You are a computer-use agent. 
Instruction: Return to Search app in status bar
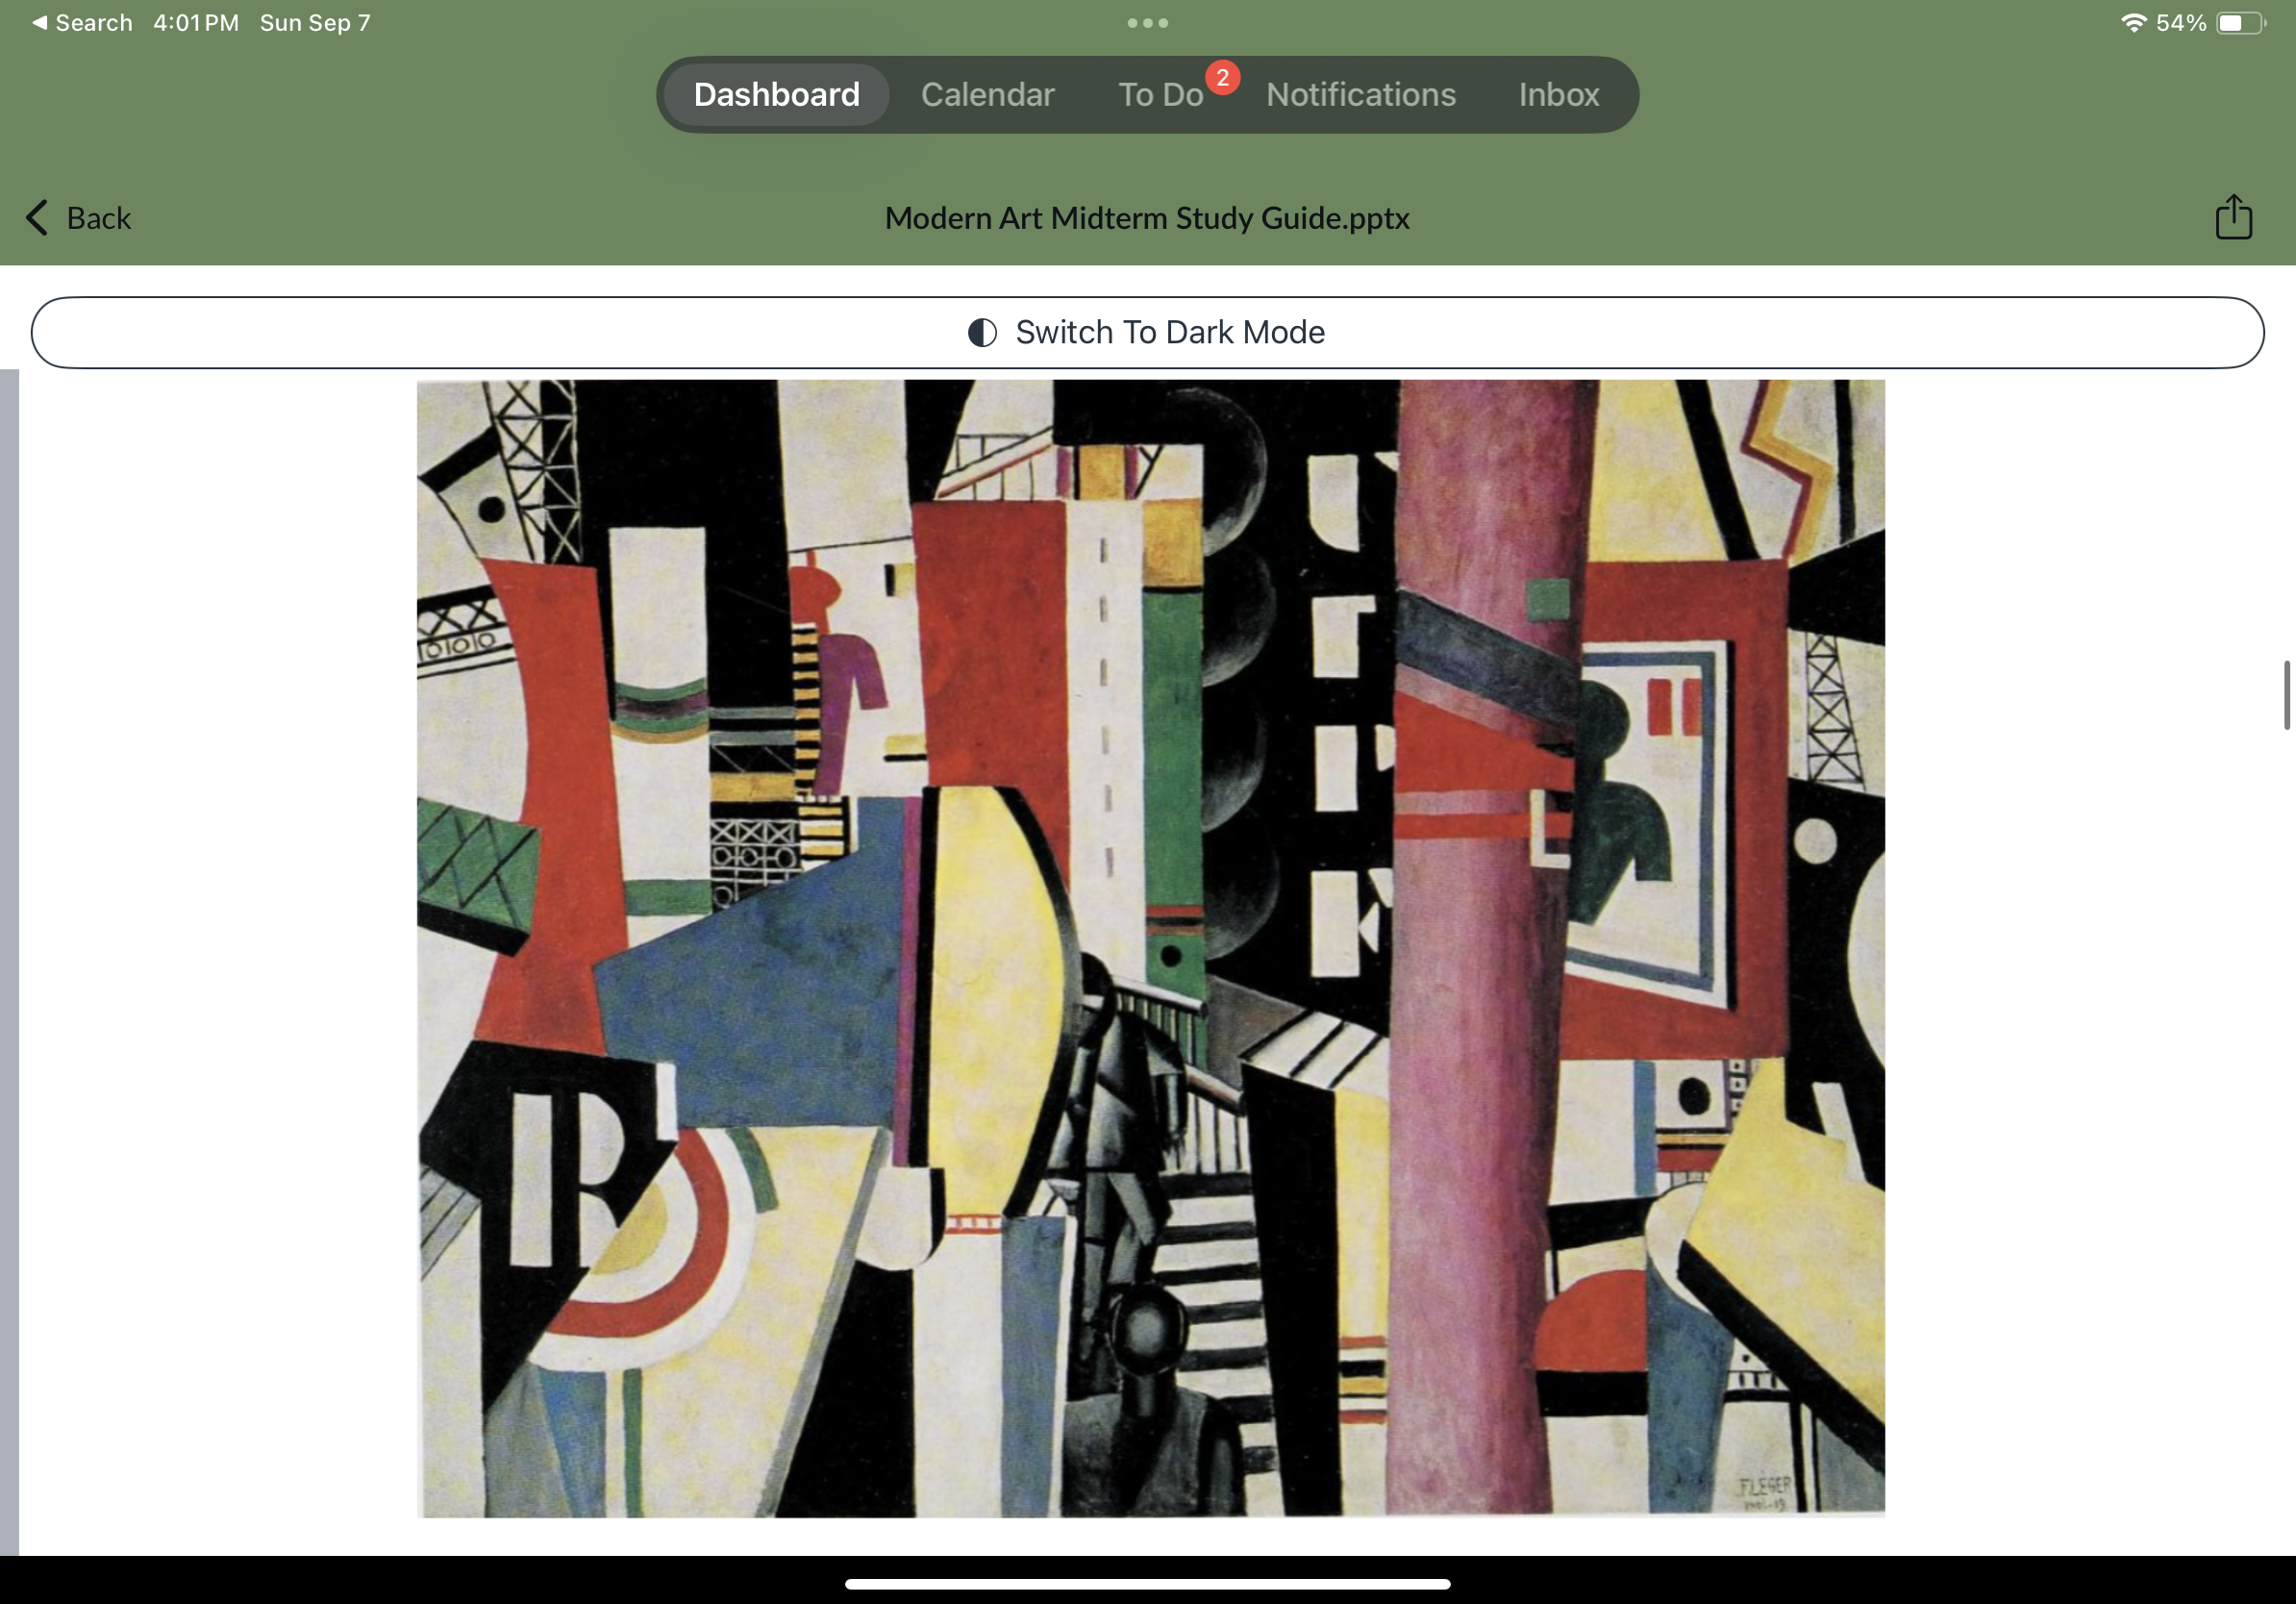click(x=82, y=22)
